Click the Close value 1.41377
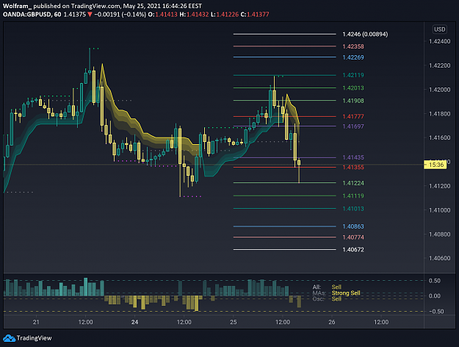459x347 pixels. click(258, 15)
